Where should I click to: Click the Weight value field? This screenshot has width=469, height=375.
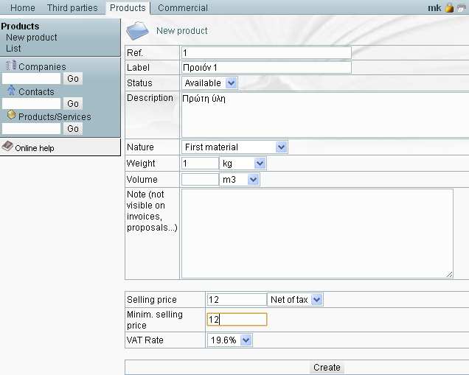click(200, 164)
